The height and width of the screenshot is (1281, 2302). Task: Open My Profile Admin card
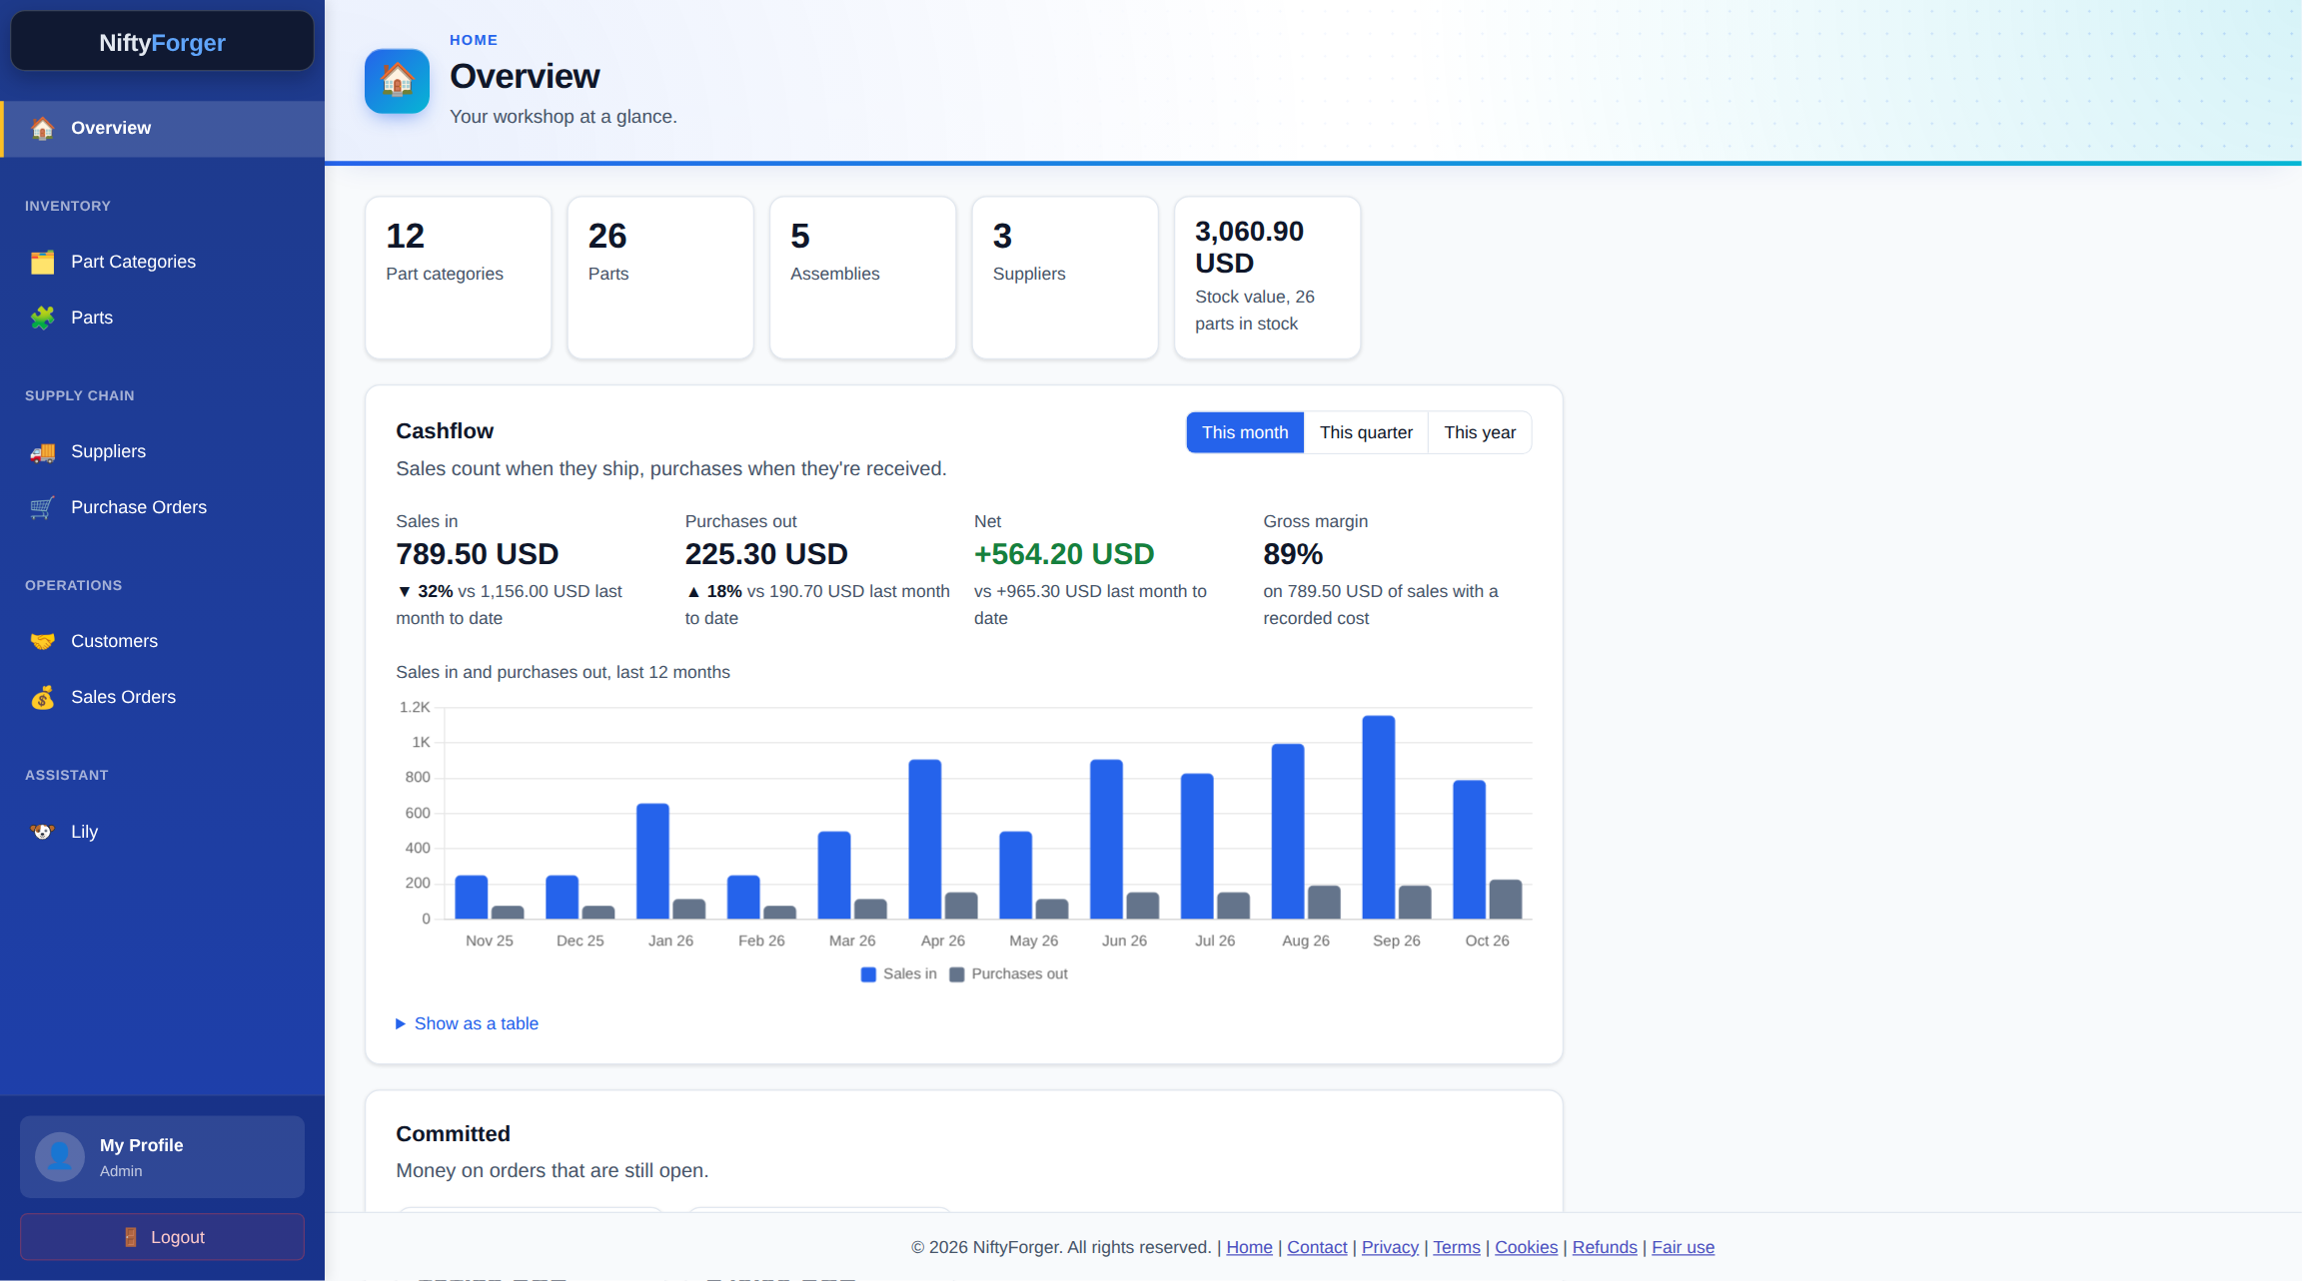pos(162,1156)
